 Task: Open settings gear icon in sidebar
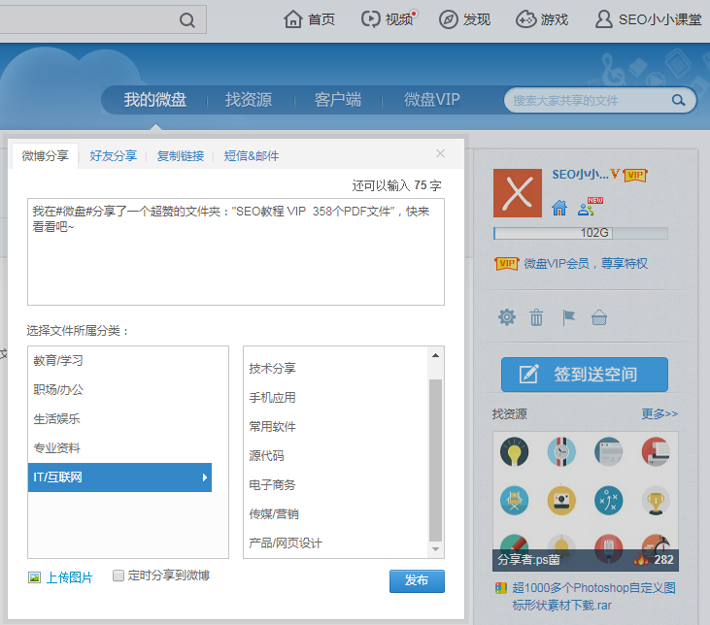pos(507,317)
